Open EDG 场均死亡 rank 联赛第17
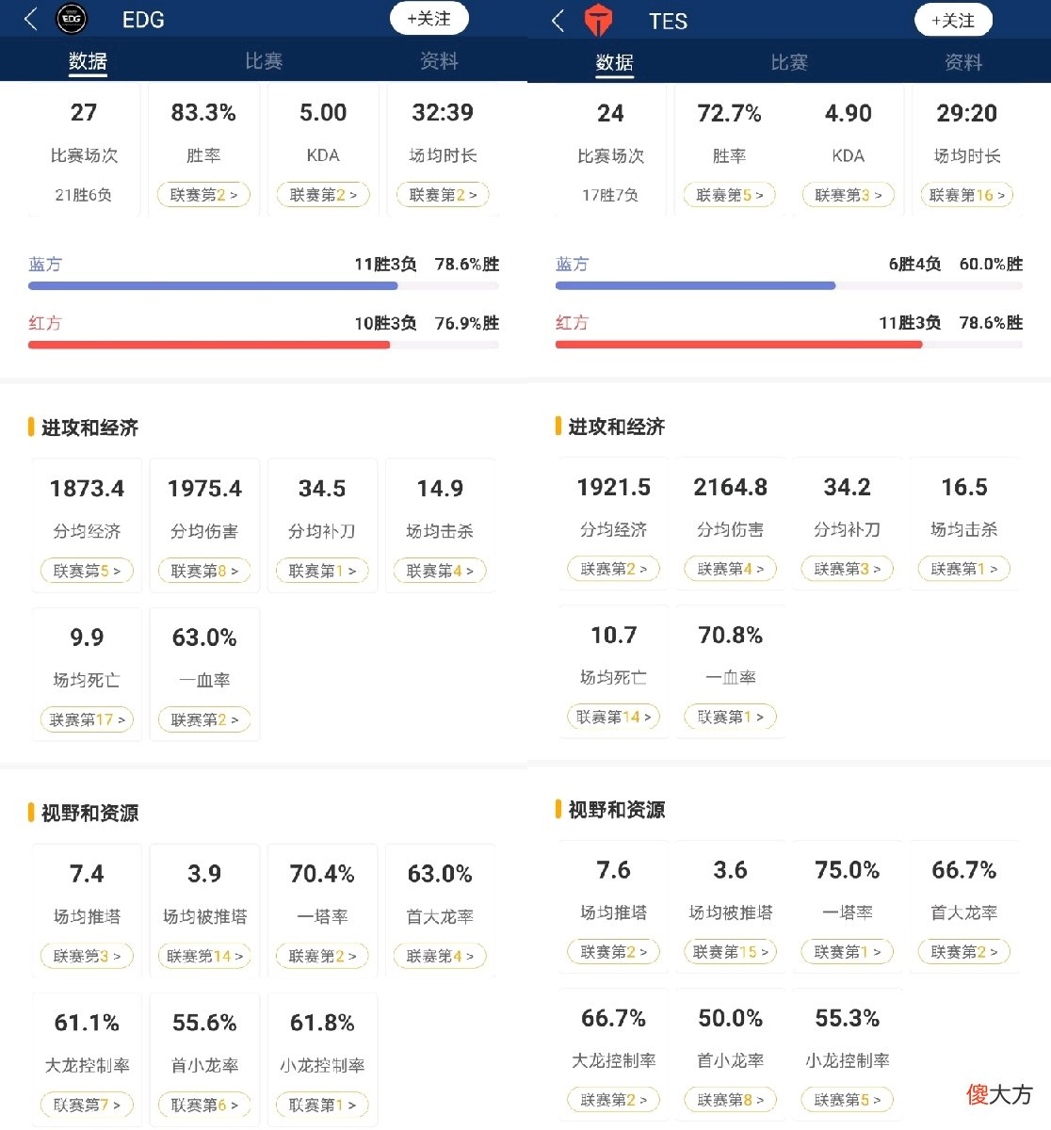The height and width of the screenshot is (1130, 1051). [87, 719]
